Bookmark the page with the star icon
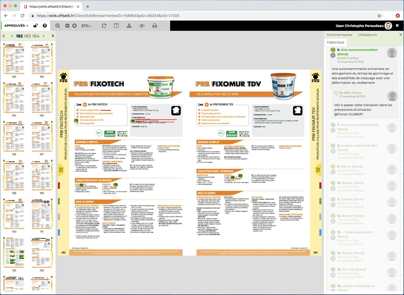The image size is (404, 295). point(379,16)
